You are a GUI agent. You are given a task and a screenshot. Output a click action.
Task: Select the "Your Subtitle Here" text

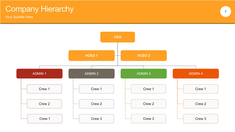[x=19, y=17]
